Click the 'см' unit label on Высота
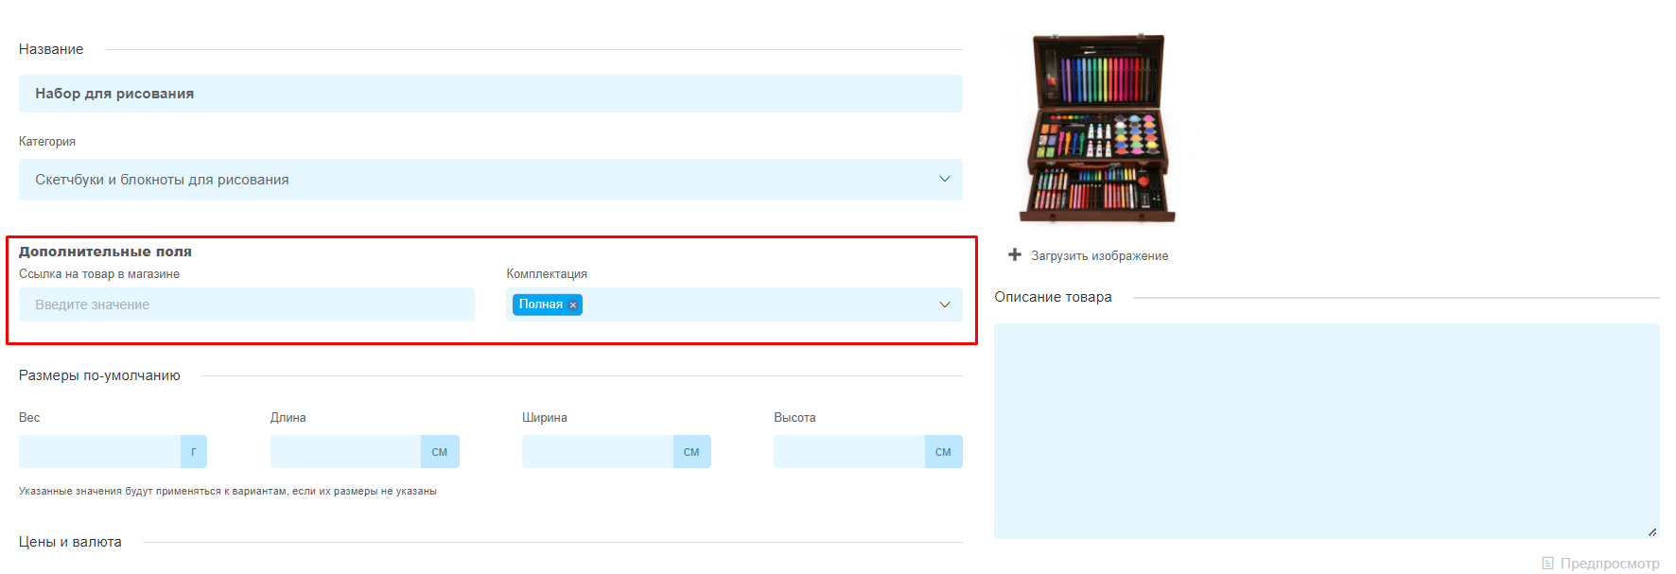The height and width of the screenshot is (574, 1676). coord(943,452)
